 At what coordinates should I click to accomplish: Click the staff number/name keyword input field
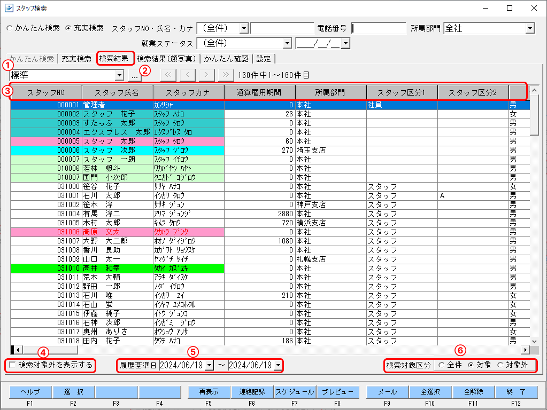pos(282,28)
